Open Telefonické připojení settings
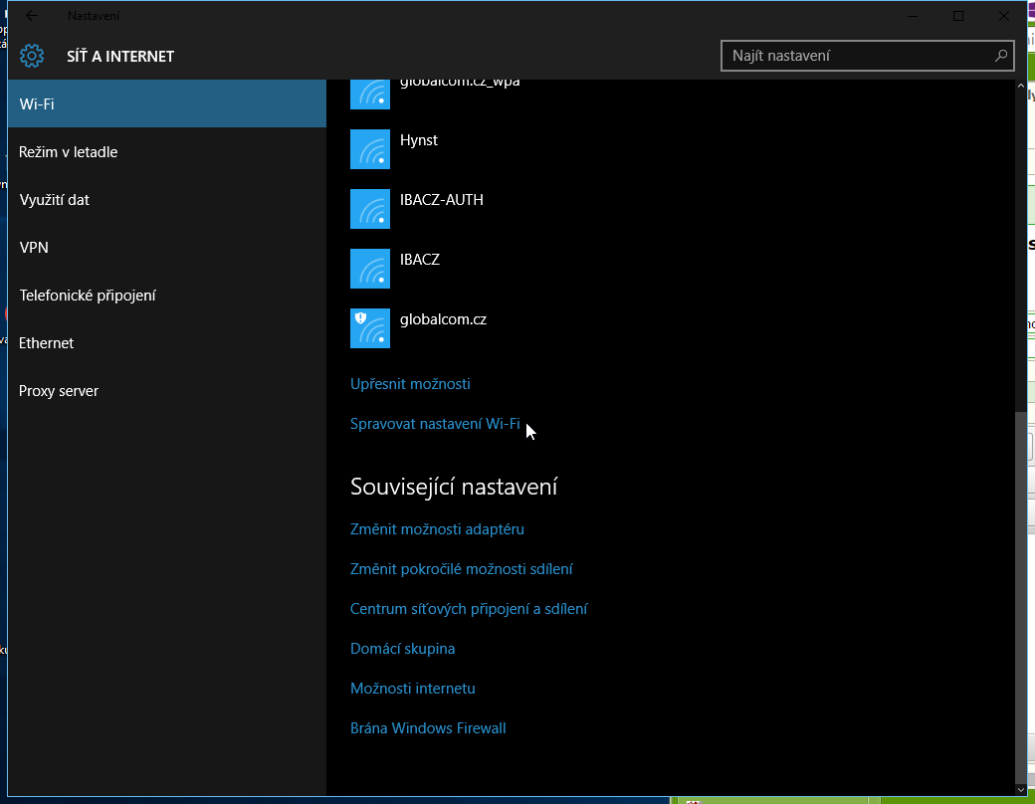The height and width of the screenshot is (804, 1035). point(88,296)
